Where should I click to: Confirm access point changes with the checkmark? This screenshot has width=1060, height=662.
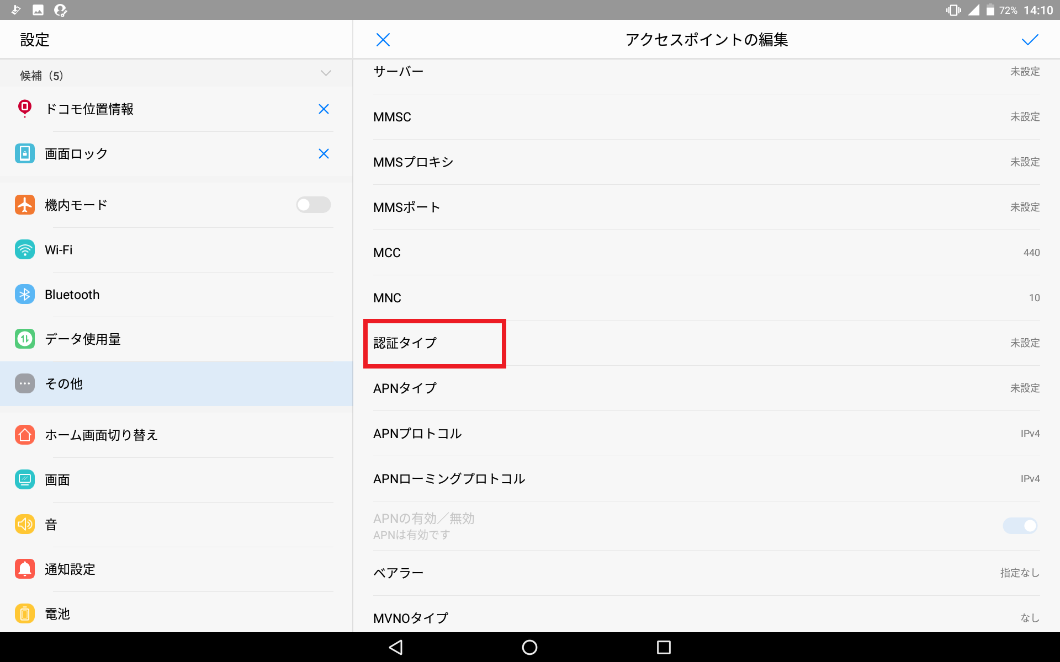point(1030,40)
